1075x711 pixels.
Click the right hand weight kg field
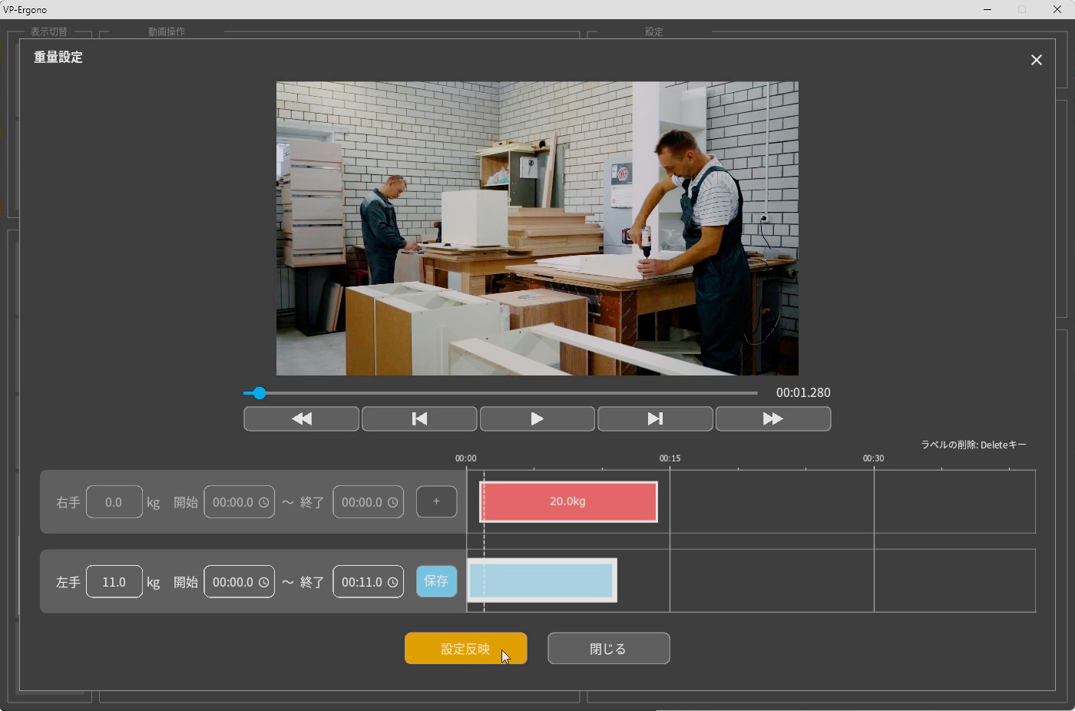tap(114, 502)
